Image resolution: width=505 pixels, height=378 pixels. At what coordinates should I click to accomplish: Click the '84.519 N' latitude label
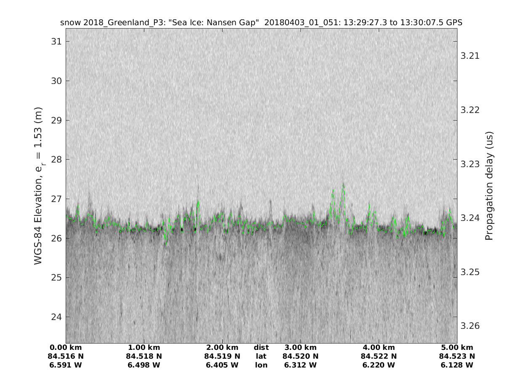(x=222, y=356)
